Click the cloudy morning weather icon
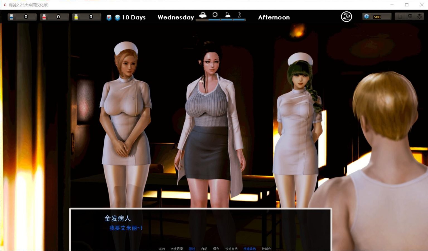Screen dimensions: 428x251 click(203, 15)
